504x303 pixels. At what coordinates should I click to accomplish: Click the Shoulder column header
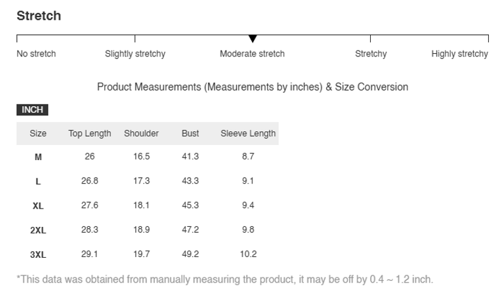pyautogui.click(x=141, y=134)
